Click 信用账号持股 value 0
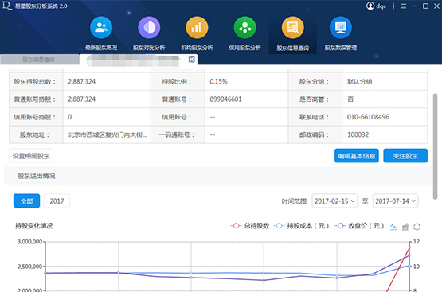Screen dimensions: 442x292 pos(69,117)
